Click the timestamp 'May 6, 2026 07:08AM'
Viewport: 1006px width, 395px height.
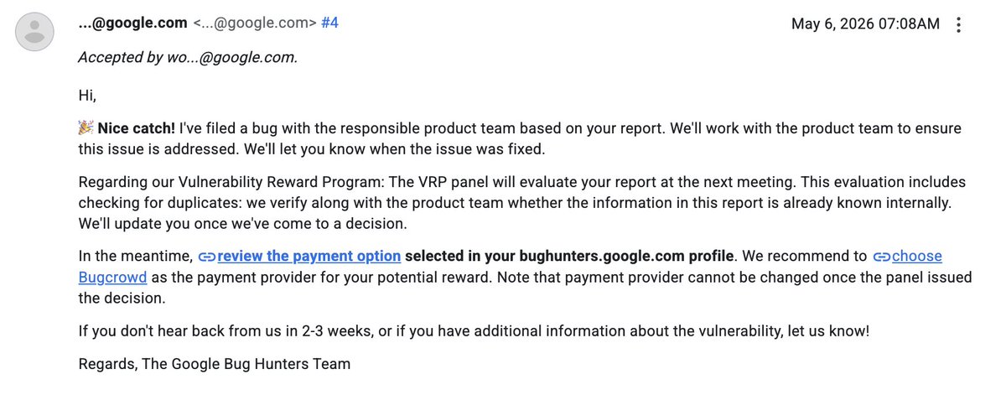(866, 24)
